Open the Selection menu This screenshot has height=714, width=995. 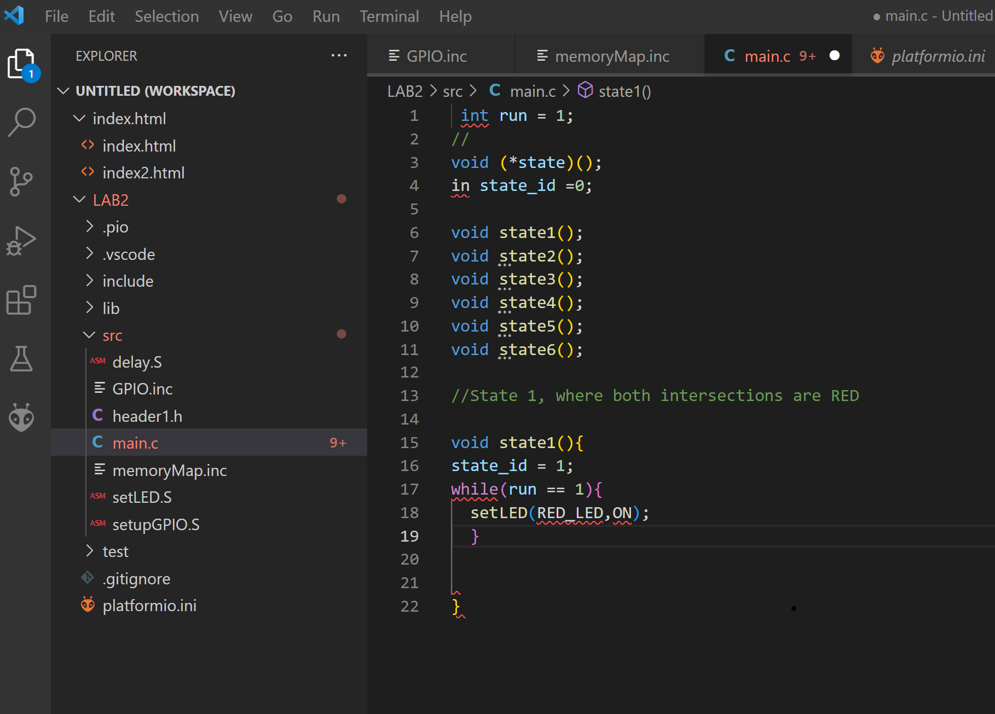click(x=166, y=16)
